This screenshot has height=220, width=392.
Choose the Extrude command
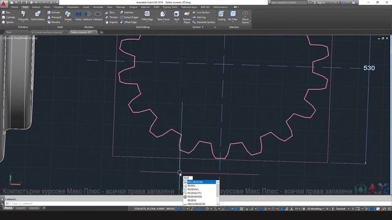pos(54,12)
